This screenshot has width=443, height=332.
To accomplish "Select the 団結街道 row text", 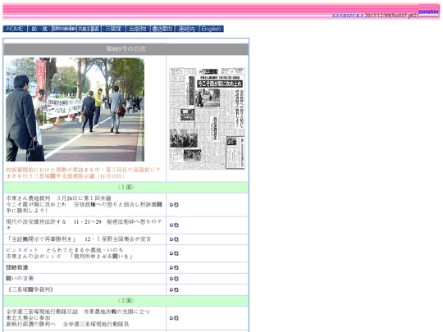I will pyautogui.click(x=17, y=267).
